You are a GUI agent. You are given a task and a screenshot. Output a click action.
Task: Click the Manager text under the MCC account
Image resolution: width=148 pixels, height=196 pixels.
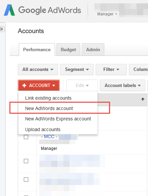point(49,149)
